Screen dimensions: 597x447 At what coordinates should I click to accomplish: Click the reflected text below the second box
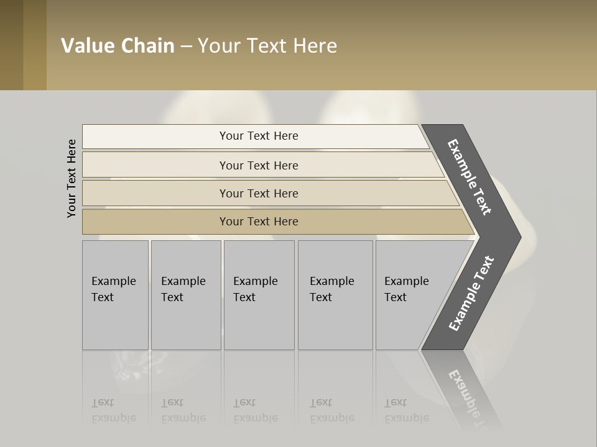(183, 410)
